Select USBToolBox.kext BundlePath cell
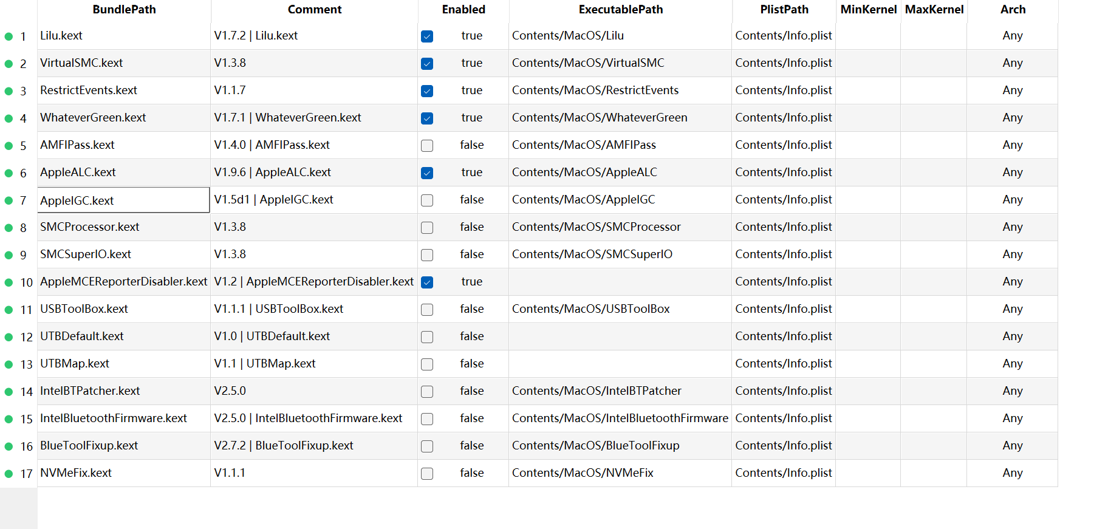This screenshot has height=529, width=1108. [x=124, y=309]
